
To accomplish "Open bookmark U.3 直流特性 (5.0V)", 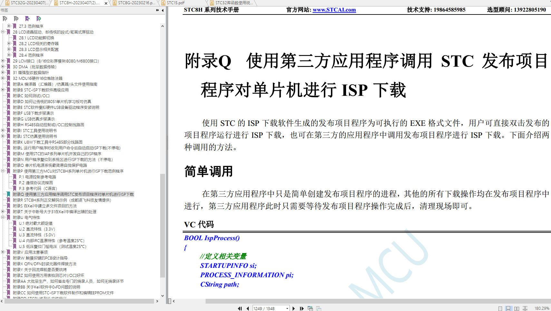I will coord(37,235).
